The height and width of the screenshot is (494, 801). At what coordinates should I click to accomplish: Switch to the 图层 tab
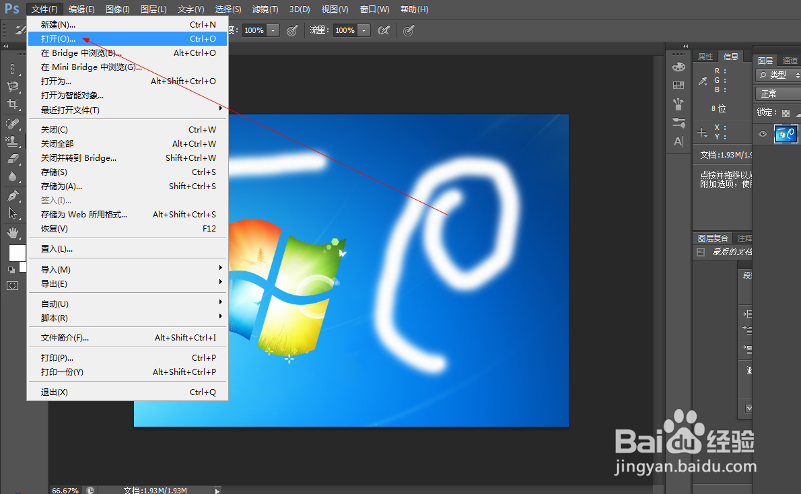765,61
